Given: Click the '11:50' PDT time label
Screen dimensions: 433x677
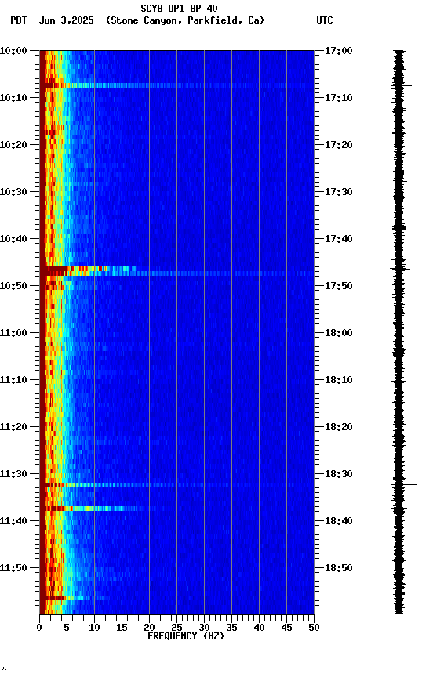Looking at the screenshot, I should click(13, 568).
